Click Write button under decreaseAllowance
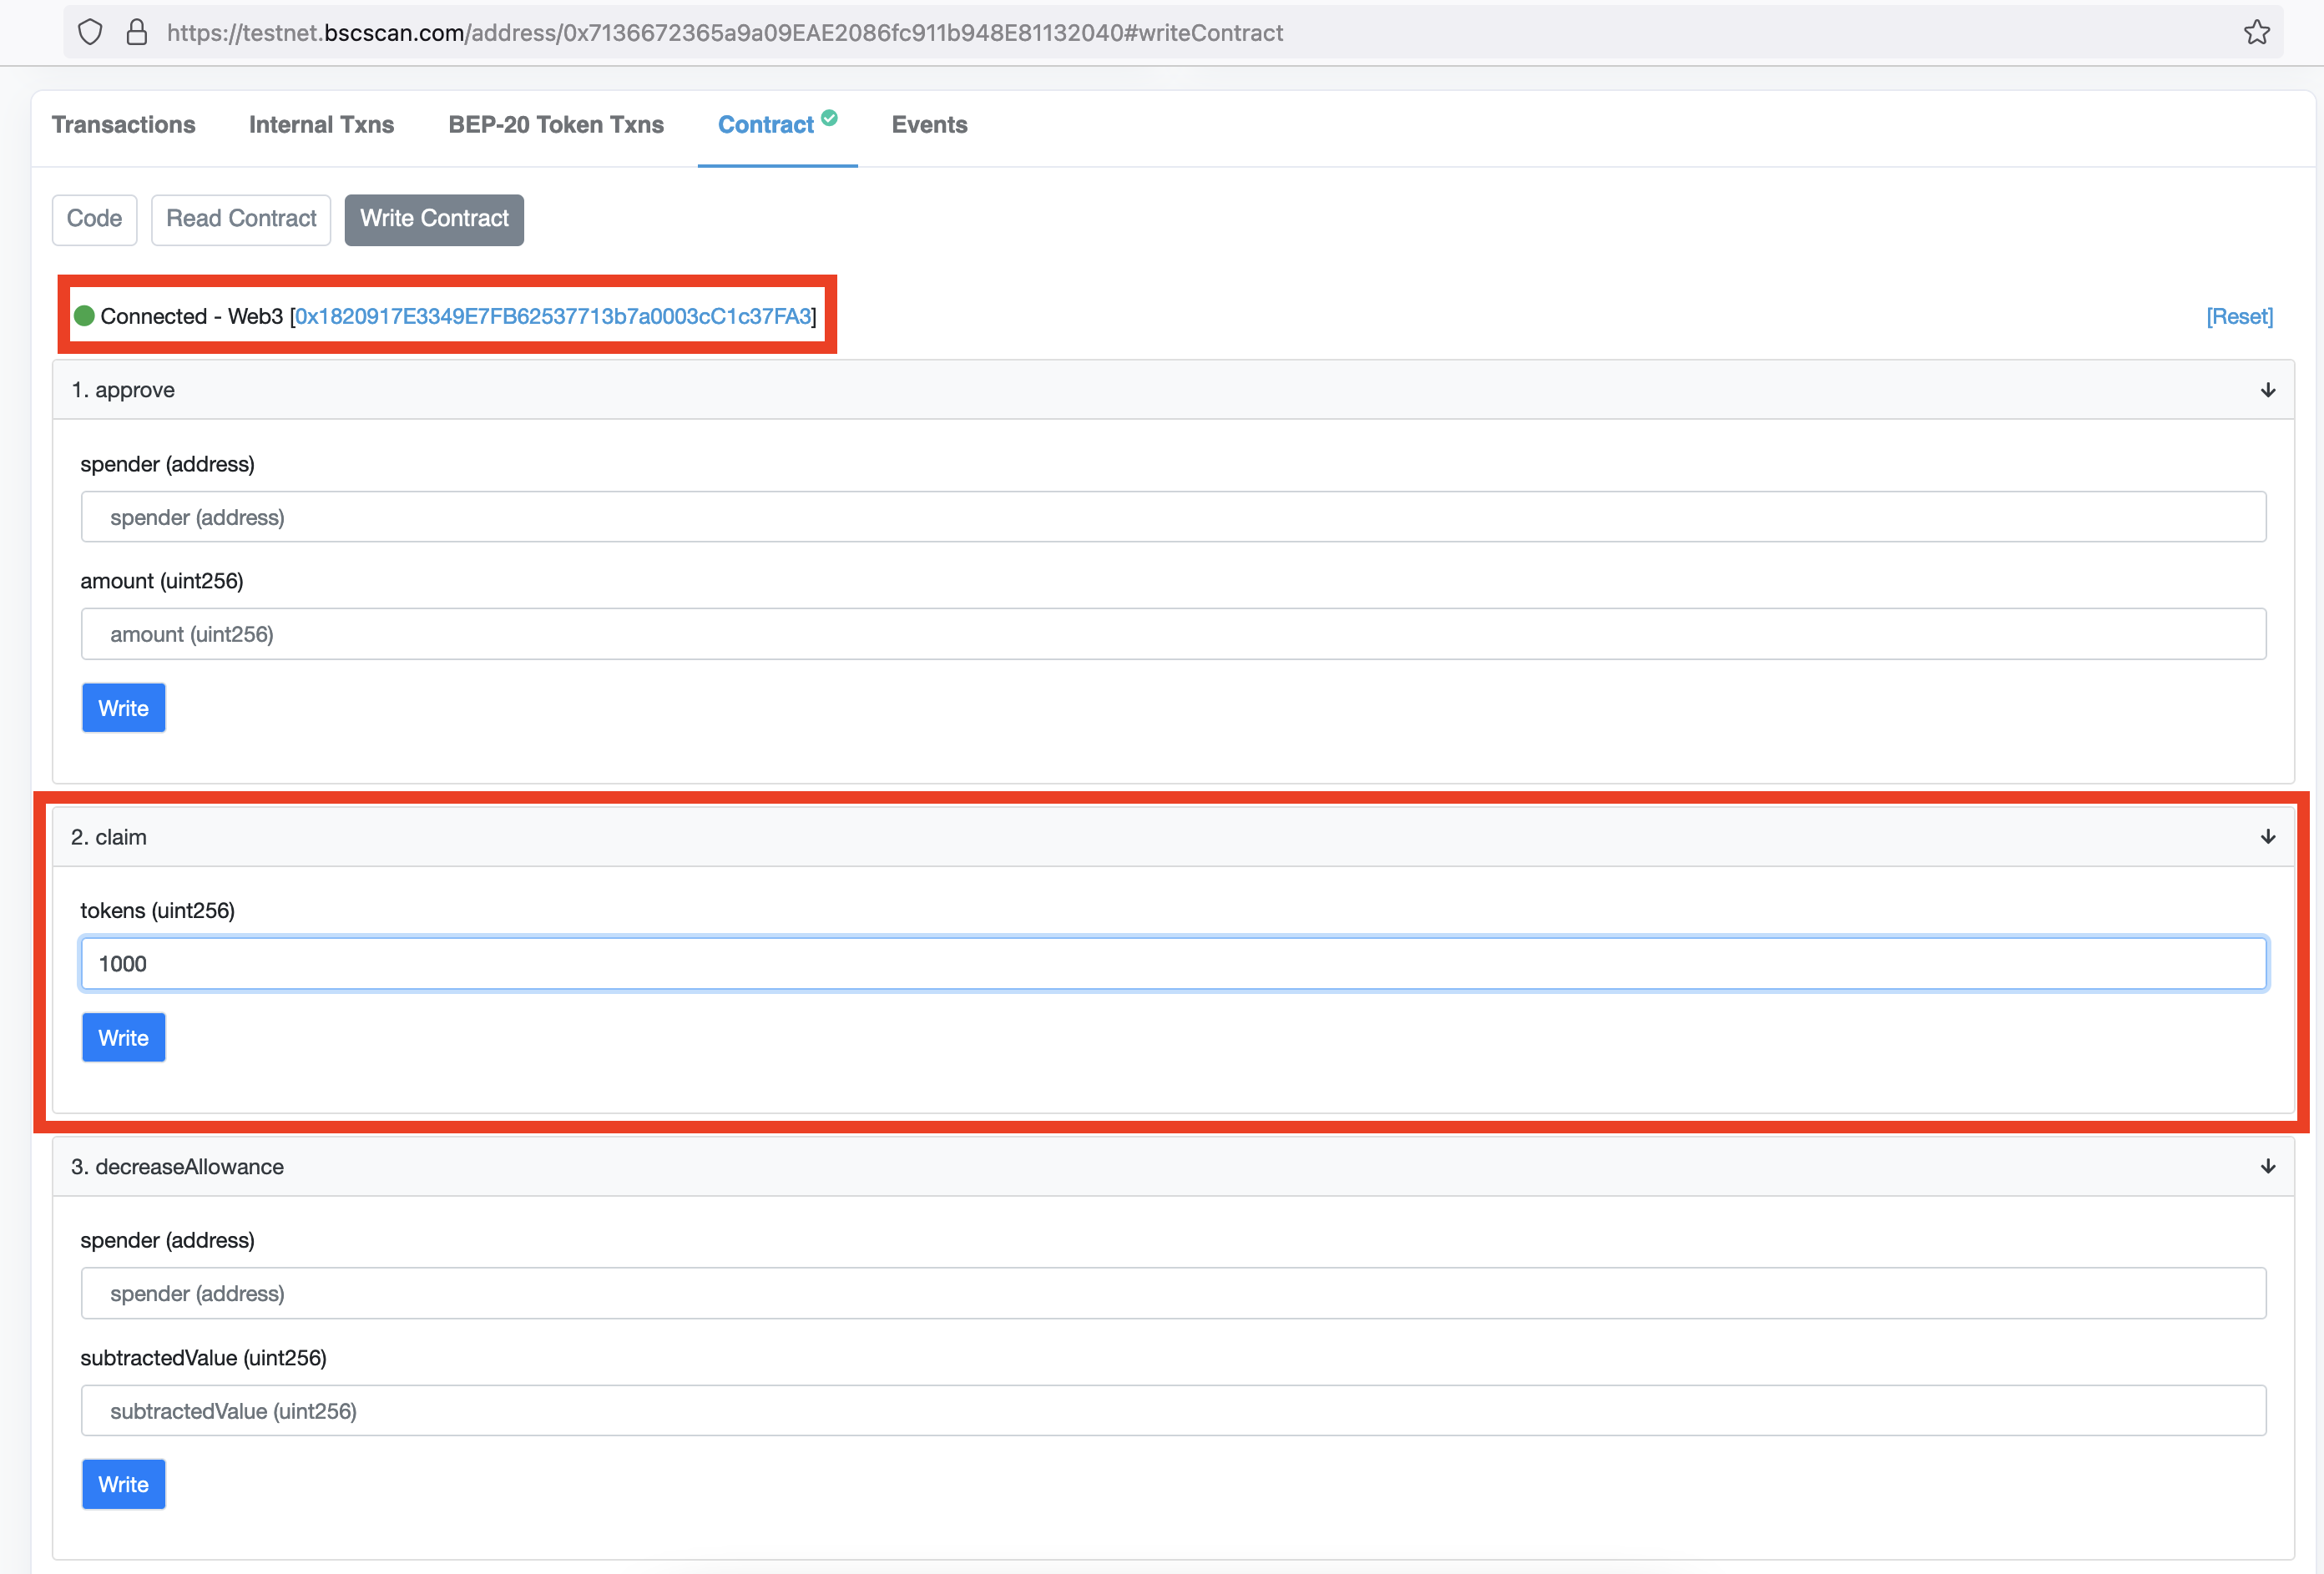 (123, 1485)
